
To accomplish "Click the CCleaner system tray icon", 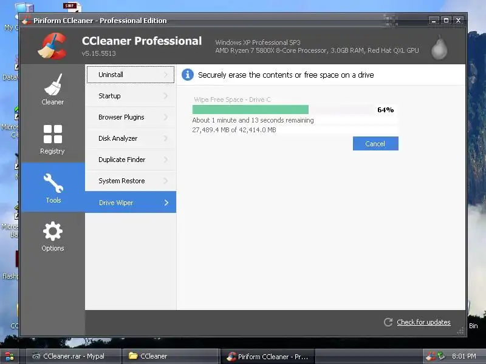I will point(430,356).
